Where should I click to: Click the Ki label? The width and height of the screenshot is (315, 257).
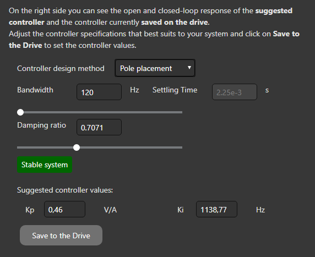pyautogui.click(x=181, y=210)
